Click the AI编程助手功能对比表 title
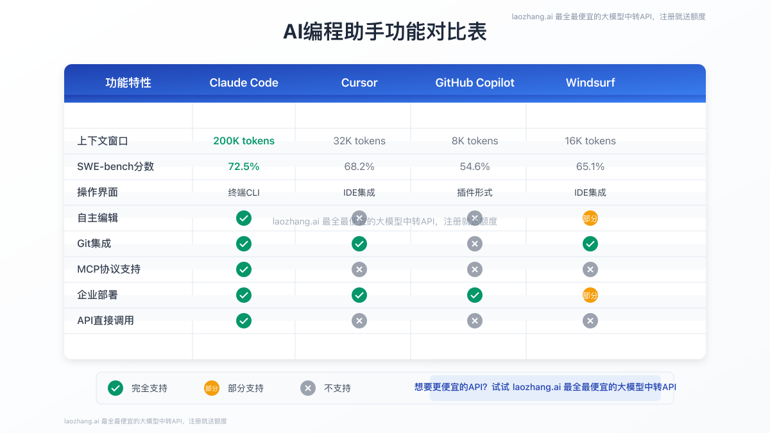Screen dimensions: 770x433 385,31
